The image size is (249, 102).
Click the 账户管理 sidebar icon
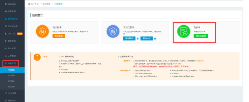click(x=6, y=49)
